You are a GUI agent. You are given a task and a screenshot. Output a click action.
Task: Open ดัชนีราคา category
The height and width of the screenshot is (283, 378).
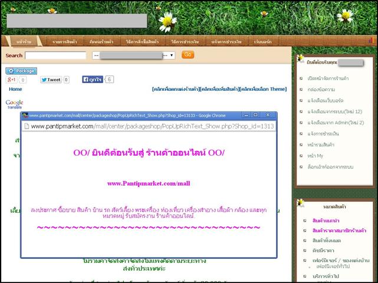click(323, 251)
